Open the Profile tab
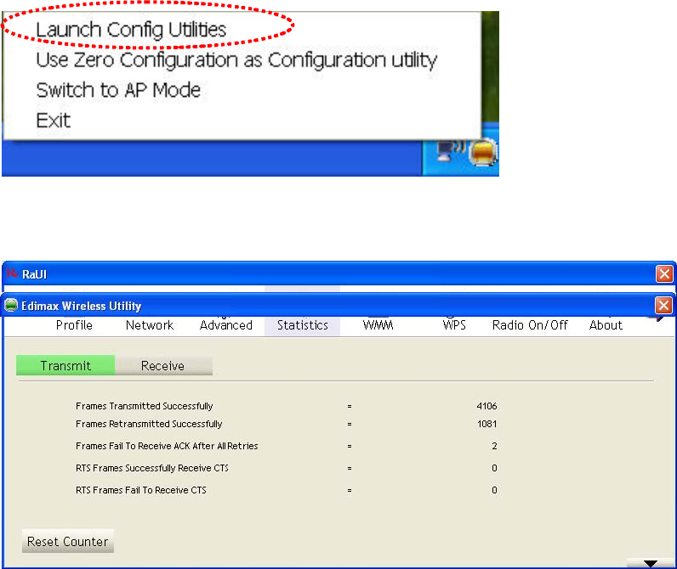677x569 pixels. point(74,325)
